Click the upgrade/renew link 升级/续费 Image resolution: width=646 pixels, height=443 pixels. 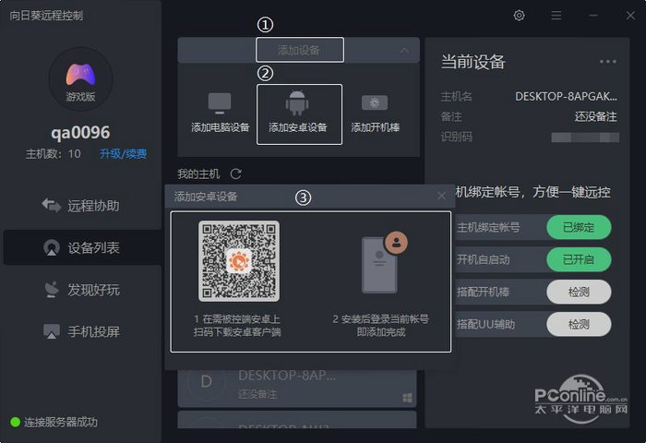tap(123, 154)
